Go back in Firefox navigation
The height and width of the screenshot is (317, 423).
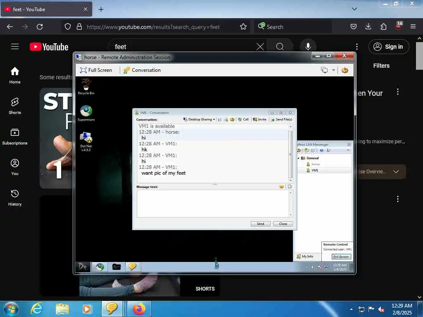[x=10, y=27]
